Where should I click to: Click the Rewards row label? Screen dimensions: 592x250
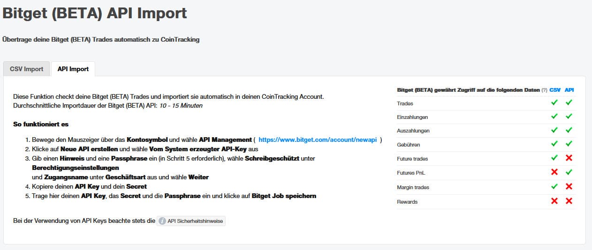click(407, 202)
